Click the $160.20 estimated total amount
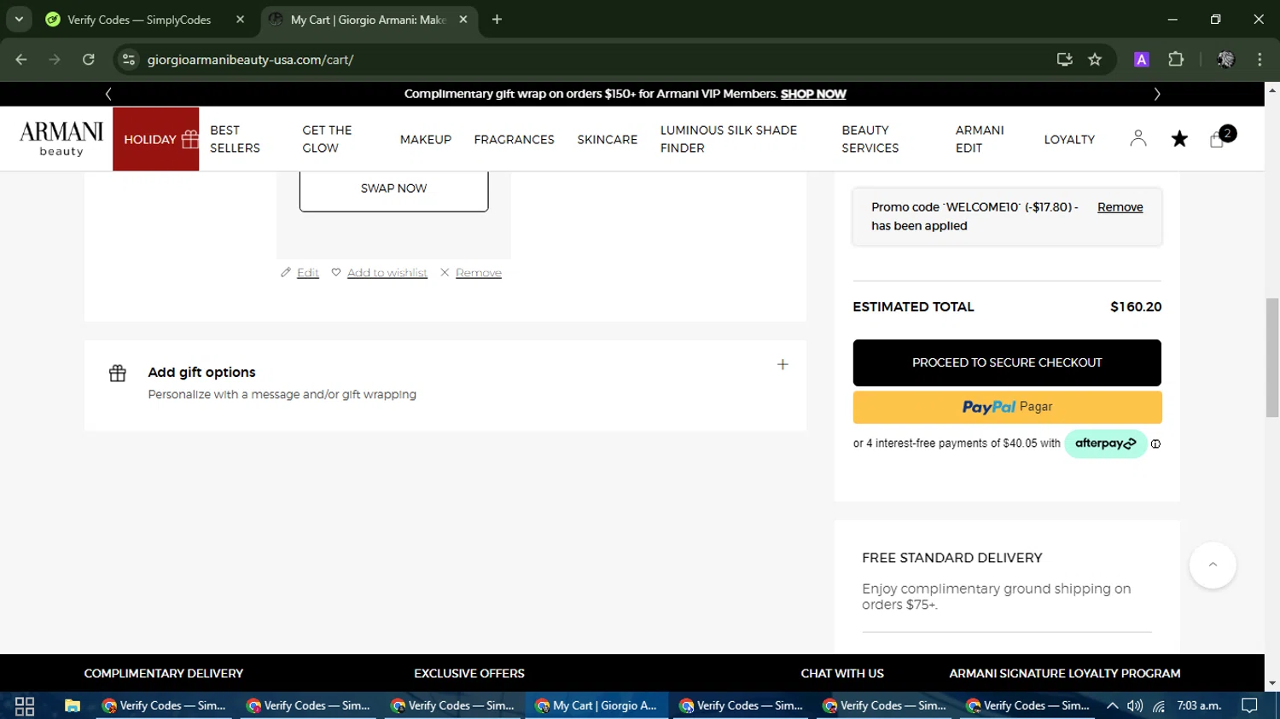 click(x=1136, y=307)
